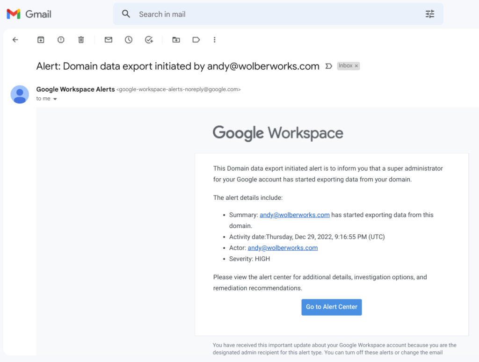Apply a label to the message
The height and width of the screenshot is (362, 479).
point(196,40)
